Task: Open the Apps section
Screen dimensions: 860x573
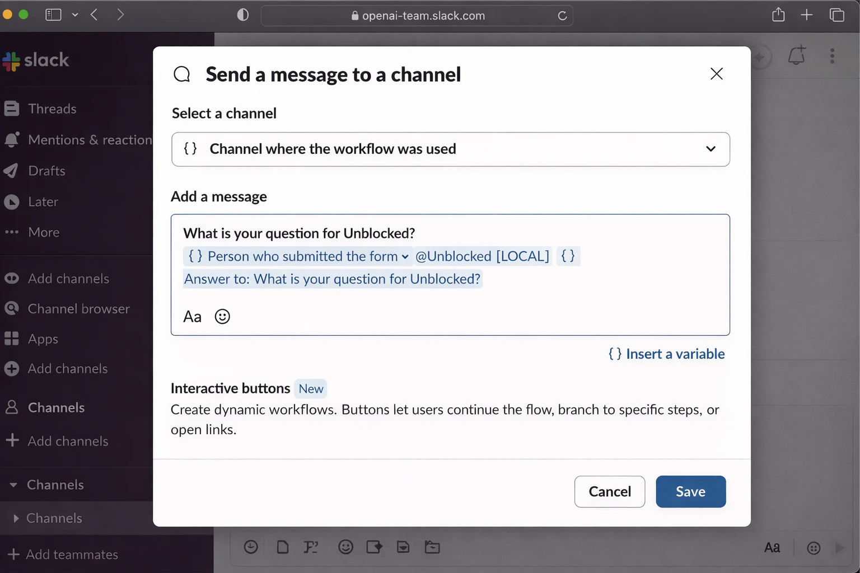Action: pos(43,339)
